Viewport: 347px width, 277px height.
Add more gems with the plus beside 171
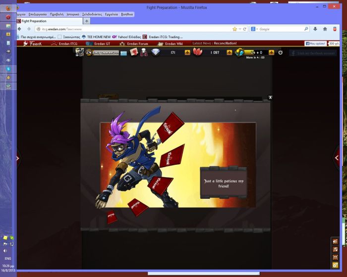[187, 52]
